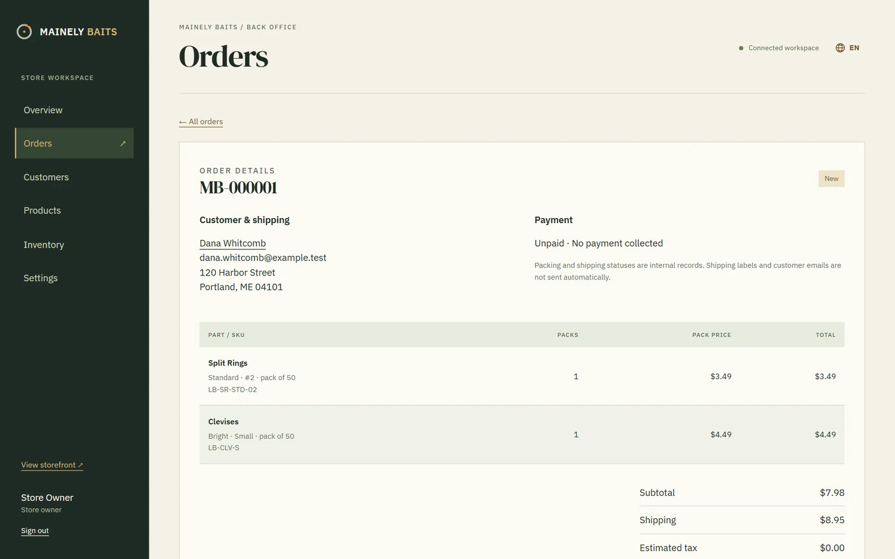Click the MAINELY BAITS brand title

[x=78, y=32]
